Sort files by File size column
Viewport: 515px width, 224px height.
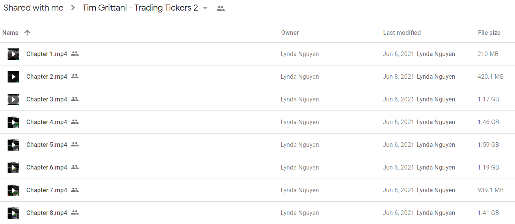[x=489, y=33]
